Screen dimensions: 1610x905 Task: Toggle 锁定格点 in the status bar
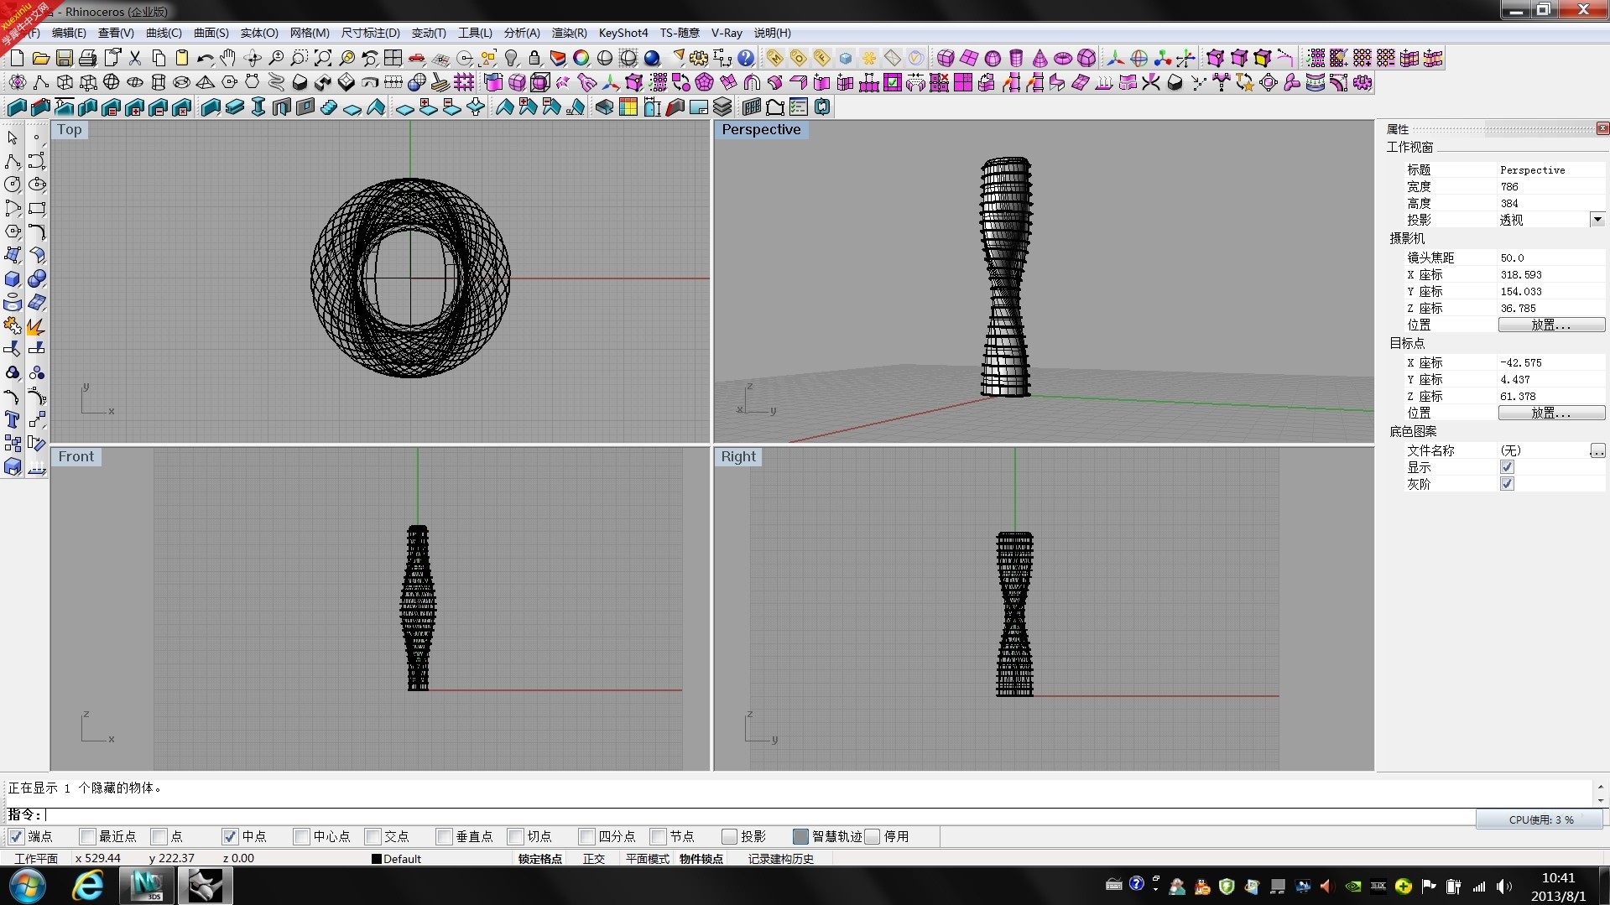[539, 858]
